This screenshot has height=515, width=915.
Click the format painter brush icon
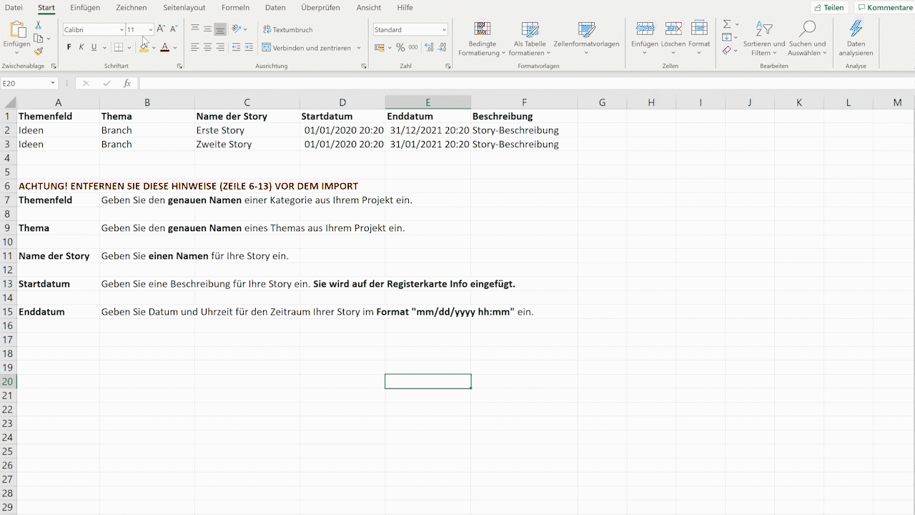point(39,51)
